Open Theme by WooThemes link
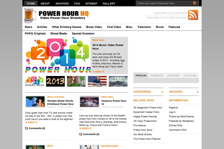224x149 pixels. pyautogui.click(x=181, y=117)
